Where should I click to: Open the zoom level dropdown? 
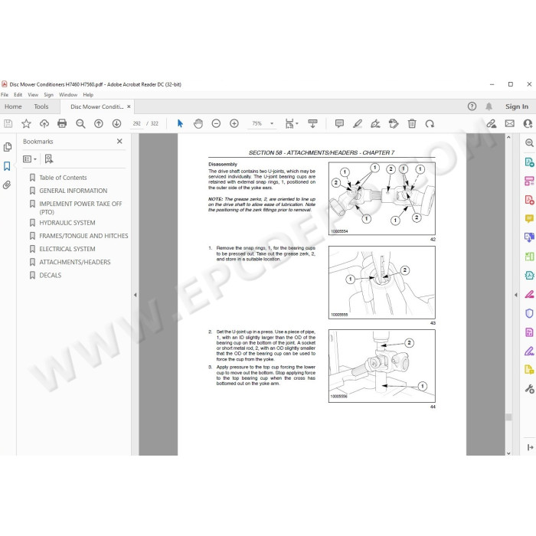click(x=272, y=123)
